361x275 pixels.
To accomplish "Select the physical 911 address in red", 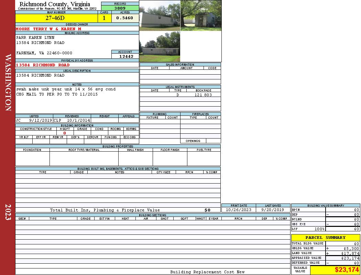I will [43, 65].
